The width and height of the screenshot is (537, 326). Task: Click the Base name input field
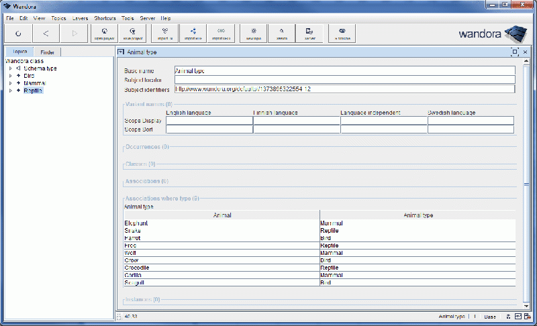[x=344, y=70]
